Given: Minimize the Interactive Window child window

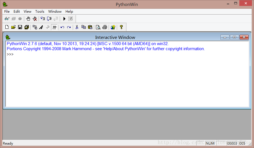Looking at the screenshot, I should coord(225,37).
